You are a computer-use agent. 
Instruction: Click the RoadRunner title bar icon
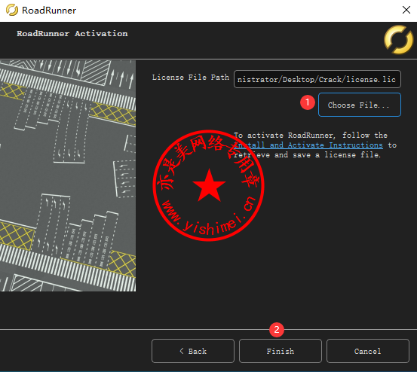click(x=12, y=10)
